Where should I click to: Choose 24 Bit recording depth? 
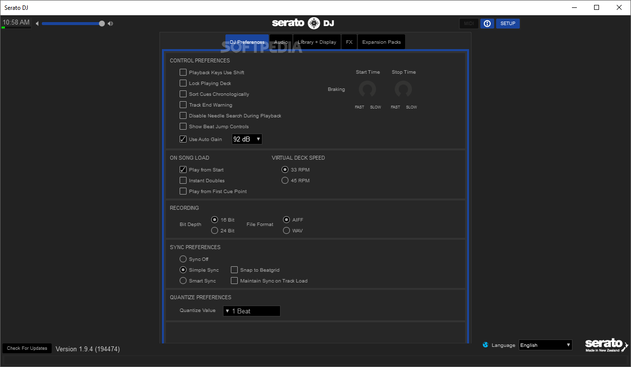click(x=215, y=230)
